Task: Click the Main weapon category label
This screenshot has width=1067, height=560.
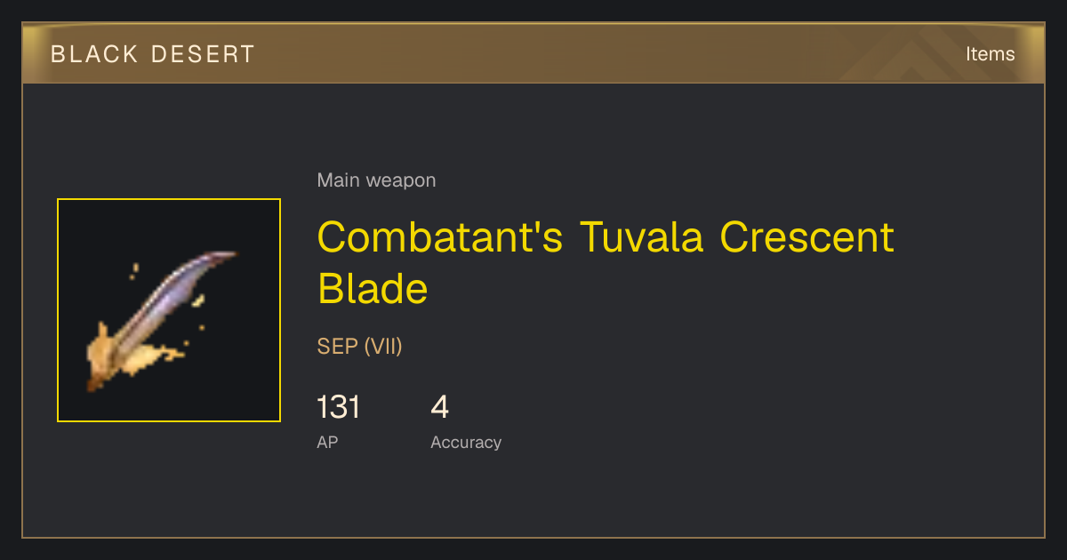Action: click(x=376, y=180)
